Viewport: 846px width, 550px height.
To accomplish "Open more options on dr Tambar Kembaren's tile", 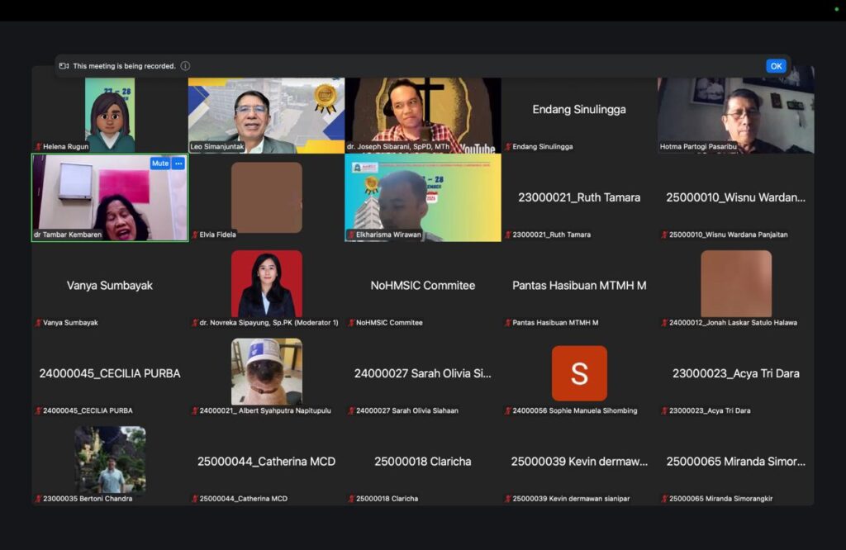I will (178, 164).
